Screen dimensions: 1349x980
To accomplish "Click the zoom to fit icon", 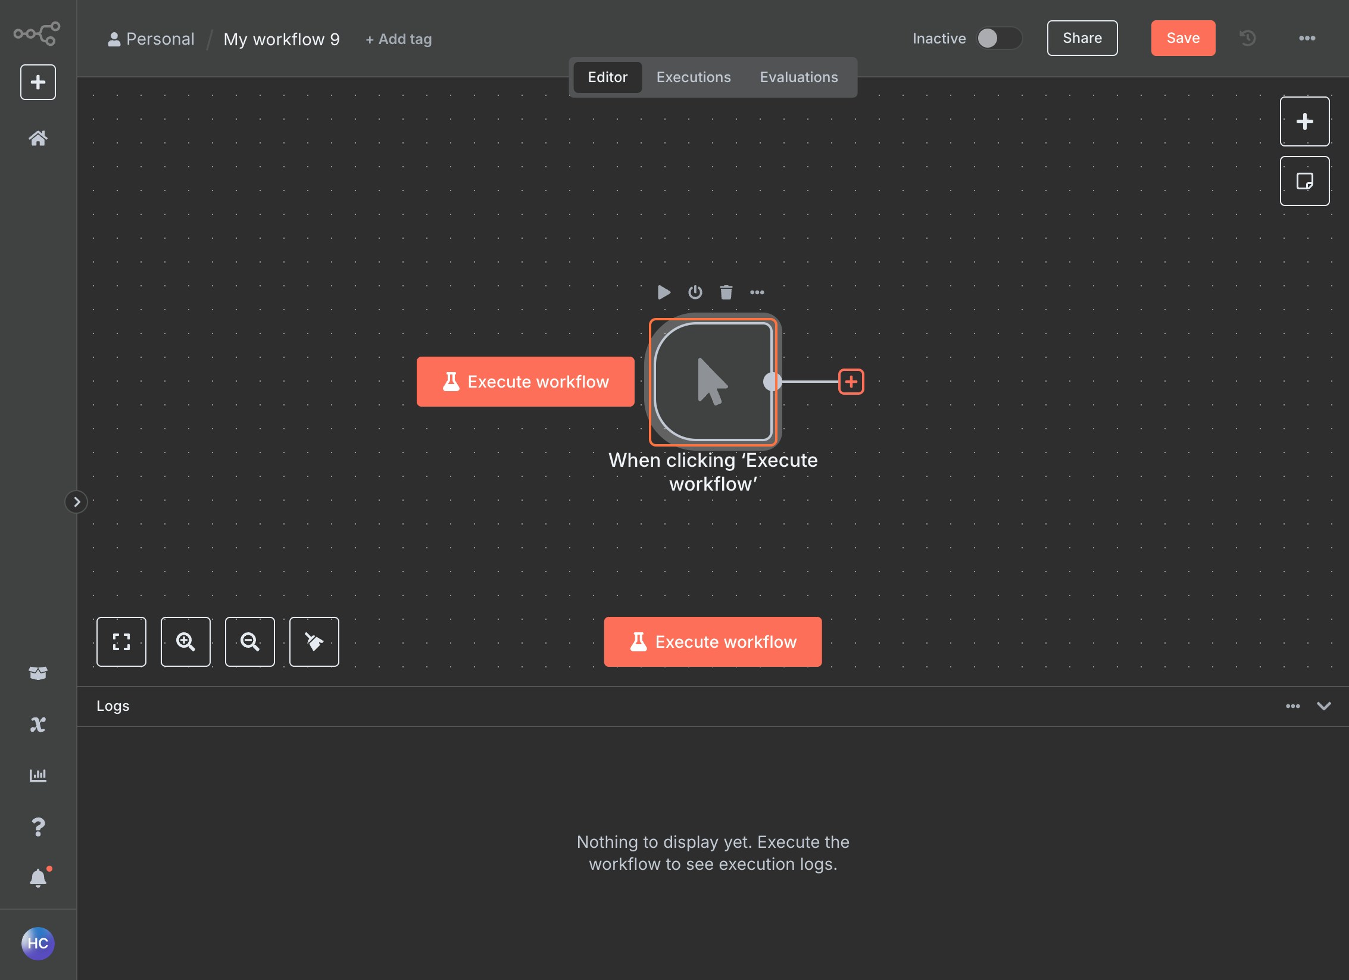I will 121,642.
